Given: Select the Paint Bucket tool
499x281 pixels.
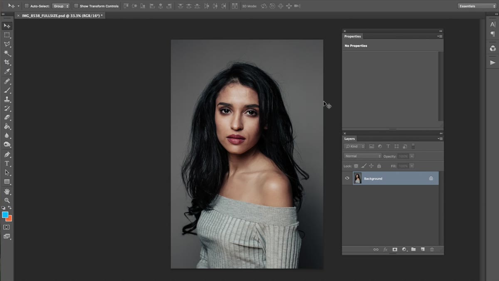Looking at the screenshot, I should [x=7, y=126].
